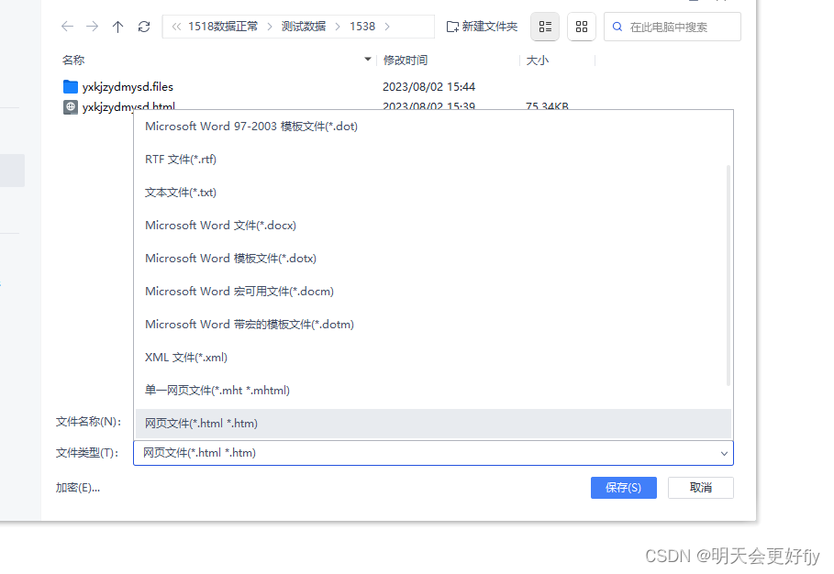
Task: Choose Microsoft Word 文件(*.docx) type
Action: click(433, 226)
